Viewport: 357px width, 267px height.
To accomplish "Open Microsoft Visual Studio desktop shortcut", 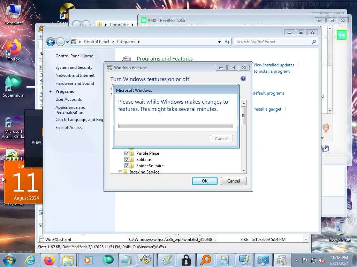I will pos(13,127).
